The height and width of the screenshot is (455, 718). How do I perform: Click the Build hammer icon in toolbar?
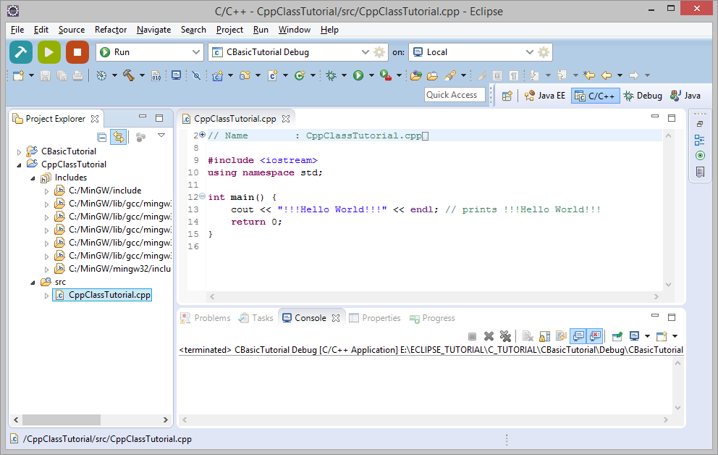pyautogui.click(x=129, y=75)
